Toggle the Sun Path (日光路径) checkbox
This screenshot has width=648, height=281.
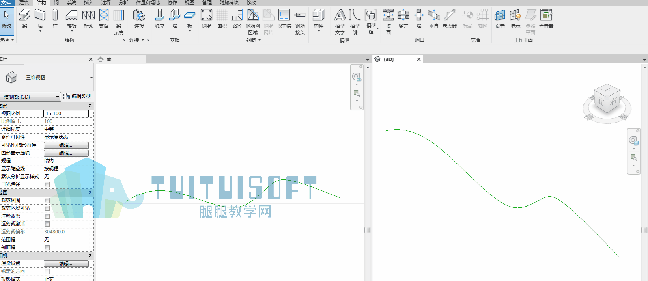[x=47, y=184]
